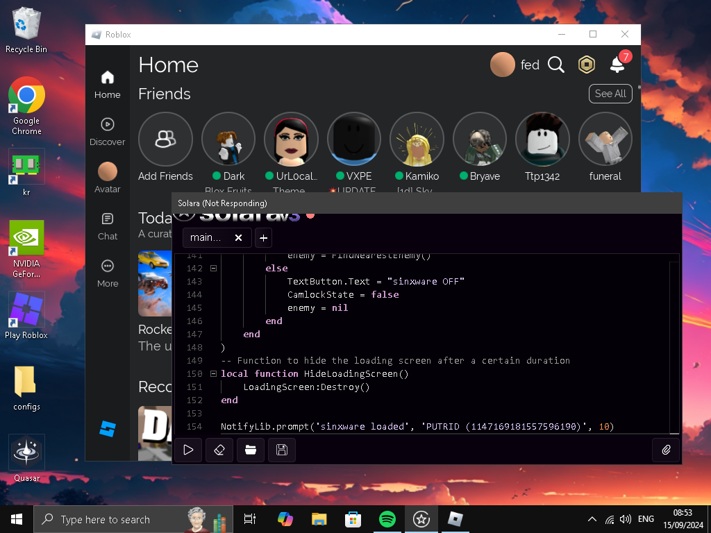Viewport: 711px width, 533px height.
Task: Save the script using the floppy disk icon
Action: 282,450
